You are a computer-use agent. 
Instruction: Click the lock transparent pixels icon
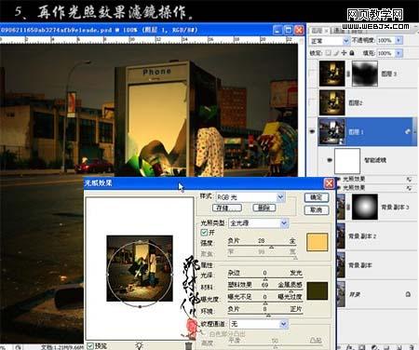click(329, 53)
